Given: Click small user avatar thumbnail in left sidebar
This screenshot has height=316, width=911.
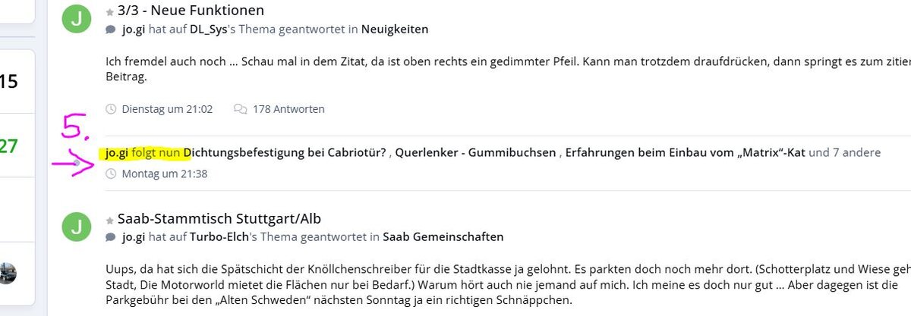Looking at the screenshot, I should 10,273.
